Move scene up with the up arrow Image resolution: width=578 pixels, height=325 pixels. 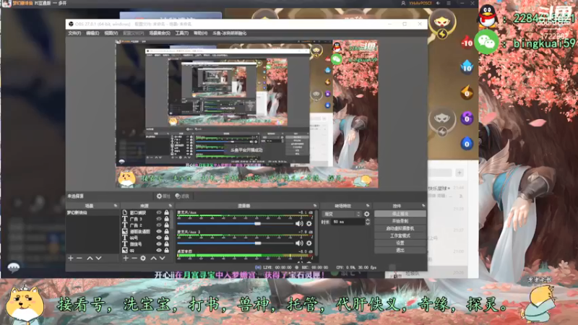click(90, 259)
